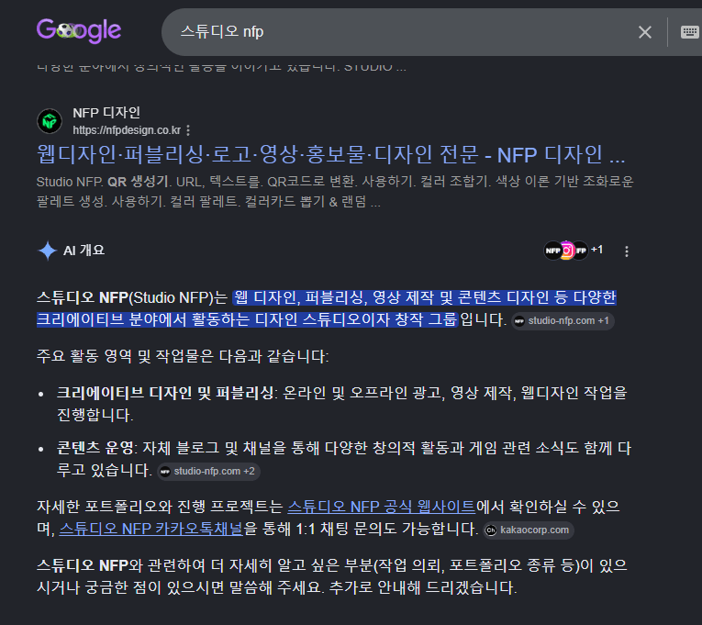
Task: Click the closing paragraph about 작업 의뢰
Action: [x=332, y=576]
